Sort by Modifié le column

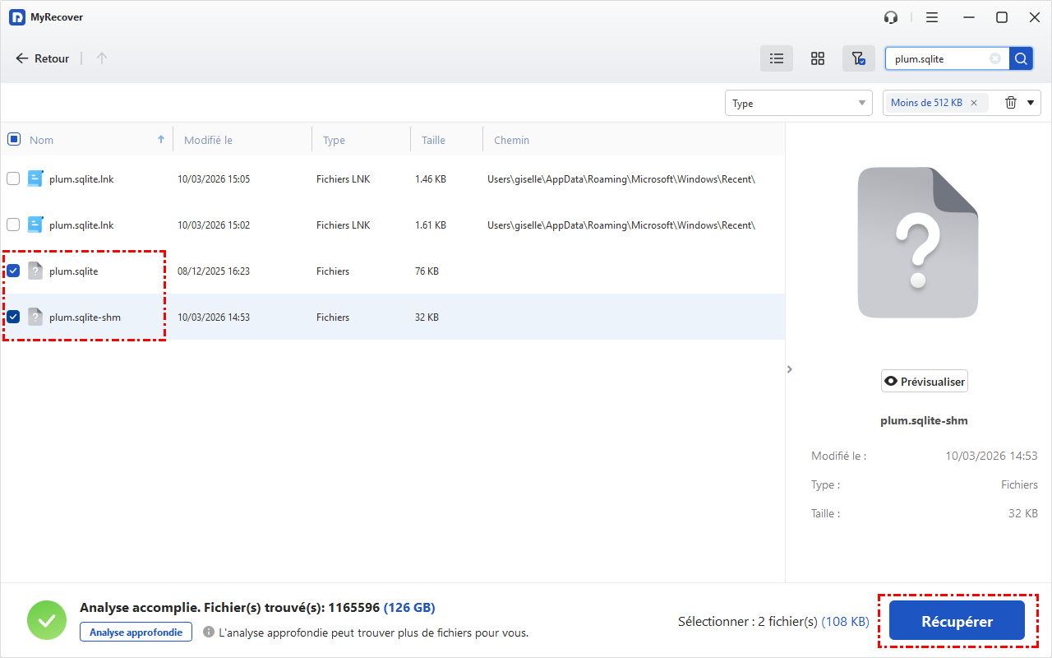click(x=208, y=140)
